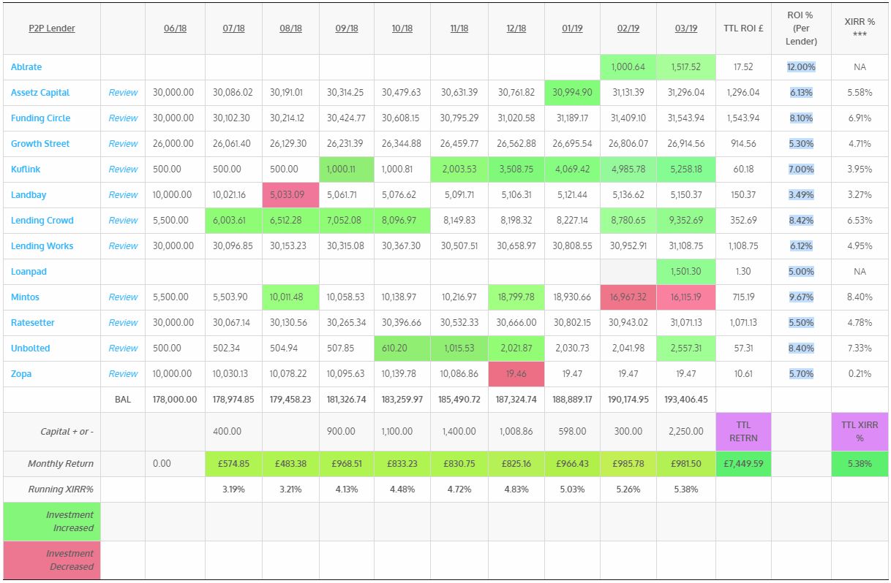The image size is (891, 583).
Task: Open the Loanpad lender link
Action: 29,272
